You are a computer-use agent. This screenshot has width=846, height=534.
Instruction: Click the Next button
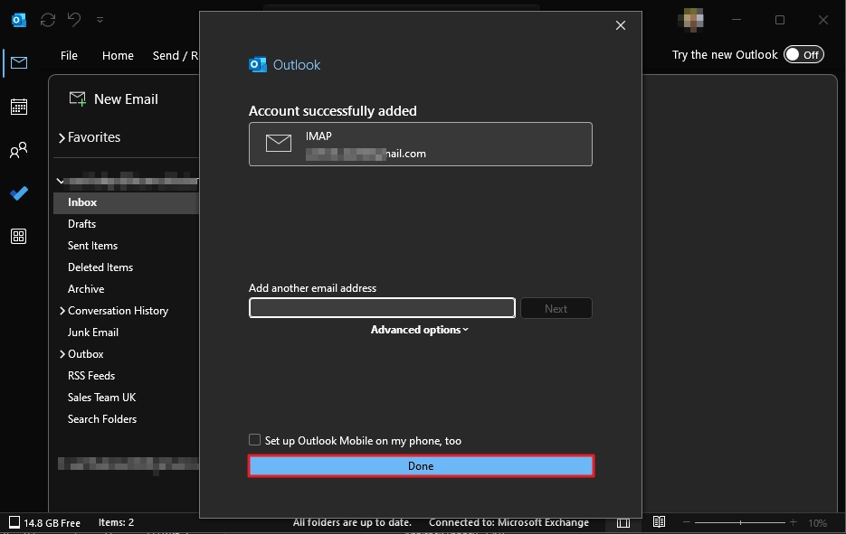pyautogui.click(x=556, y=307)
